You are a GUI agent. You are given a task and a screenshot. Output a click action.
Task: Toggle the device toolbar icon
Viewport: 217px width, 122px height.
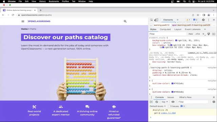tap(156, 20)
